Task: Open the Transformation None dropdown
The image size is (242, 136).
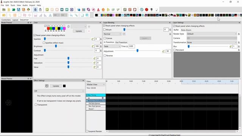Action: (212, 42)
